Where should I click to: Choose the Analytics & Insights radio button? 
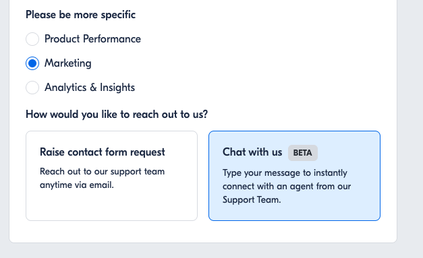tap(32, 88)
